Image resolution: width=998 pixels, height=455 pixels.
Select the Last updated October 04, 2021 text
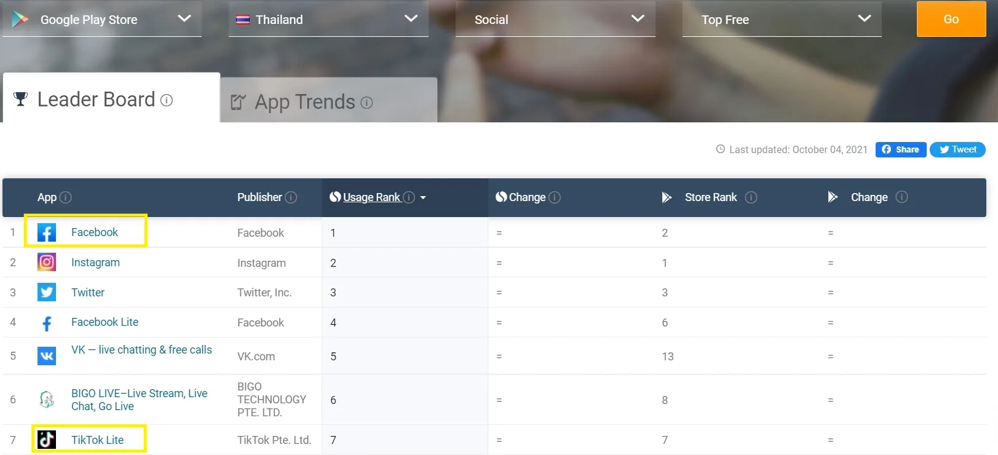click(x=798, y=149)
